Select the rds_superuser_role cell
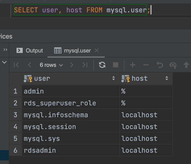The width and height of the screenshot is (191, 164). (60, 103)
